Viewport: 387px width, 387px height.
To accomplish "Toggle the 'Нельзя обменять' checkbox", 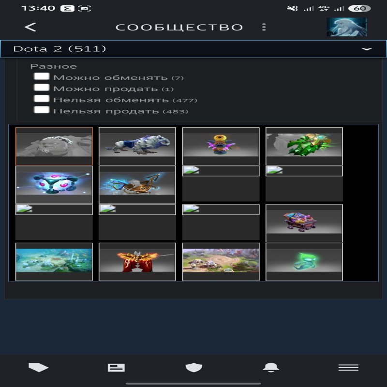I will 42,99.
